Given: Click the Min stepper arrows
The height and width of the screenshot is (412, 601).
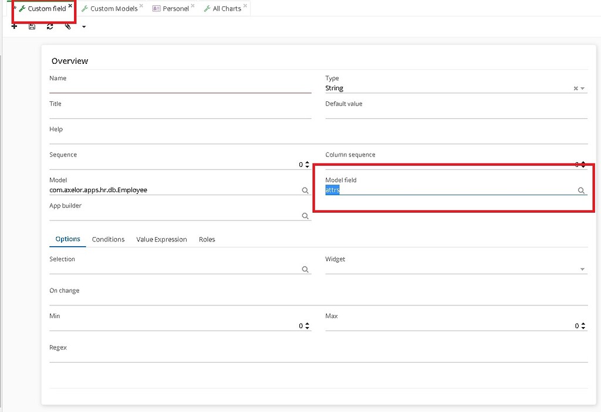Looking at the screenshot, I should click(x=307, y=326).
